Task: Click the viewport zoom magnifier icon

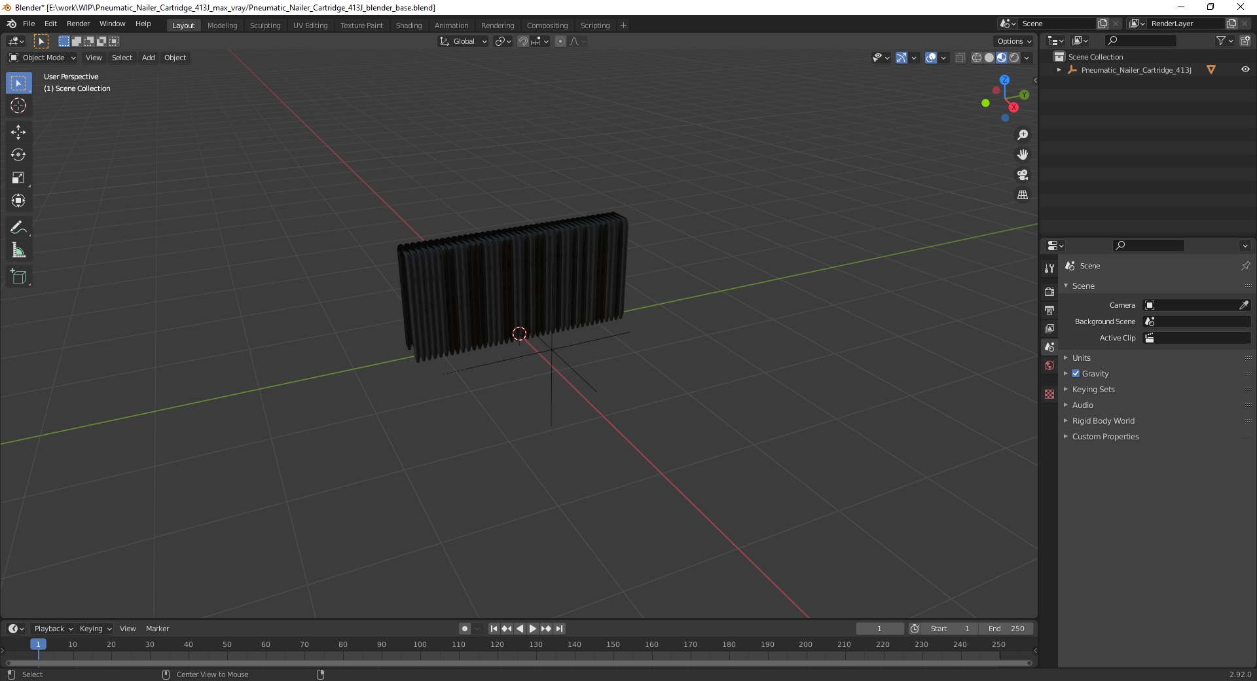Action: (1023, 135)
